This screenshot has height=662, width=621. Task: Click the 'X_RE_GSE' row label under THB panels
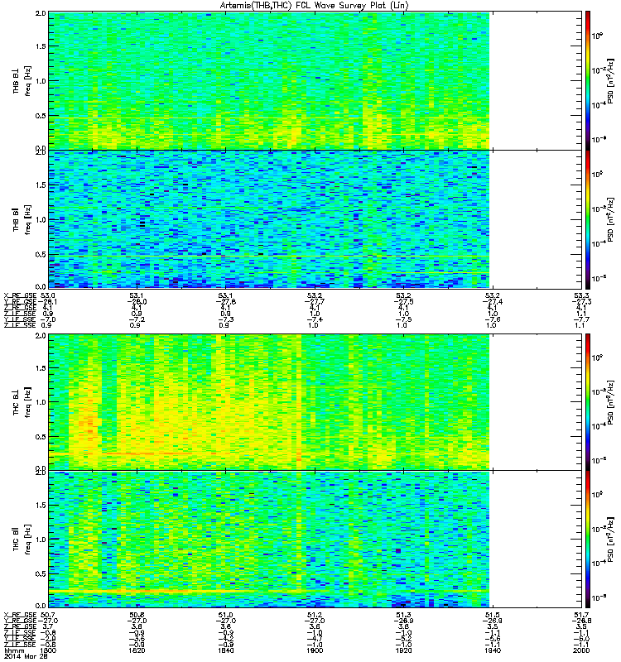[x=20, y=295]
